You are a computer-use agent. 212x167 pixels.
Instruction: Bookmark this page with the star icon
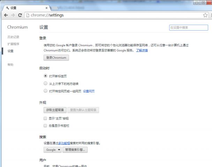click(205, 15)
